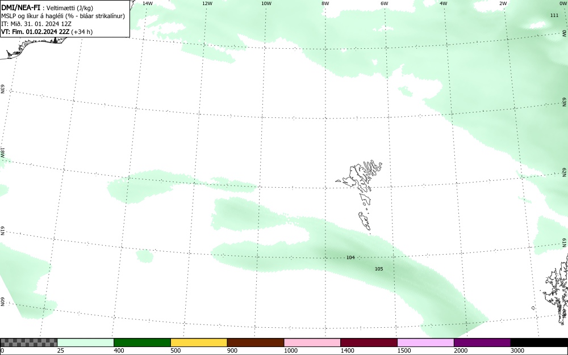Pick the maroon 1400–1500 legend swatch
Viewport: 568px width, 355px height.
pos(369,343)
